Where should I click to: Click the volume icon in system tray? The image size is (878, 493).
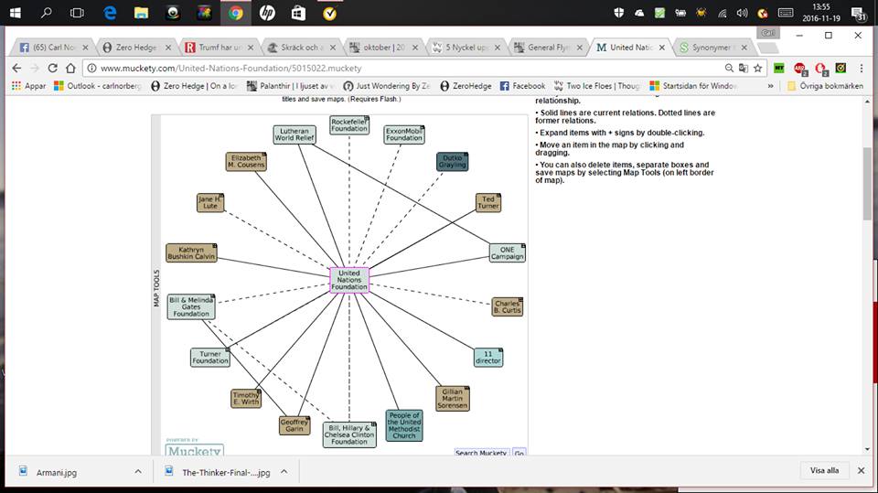[x=742, y=13]
